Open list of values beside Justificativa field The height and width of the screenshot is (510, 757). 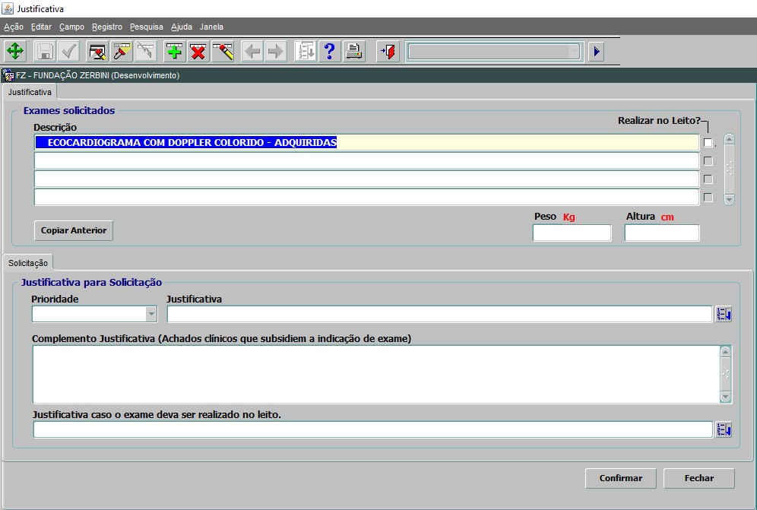(724, 314)
